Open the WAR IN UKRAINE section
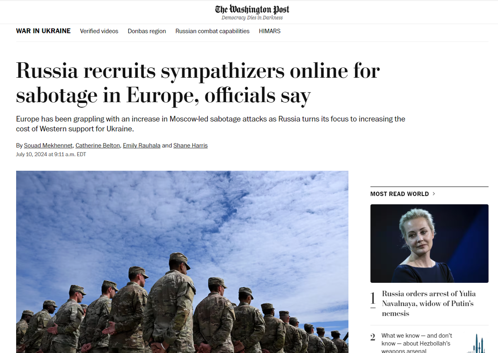Viewport: 498px width, 353px height. (43, 31)
